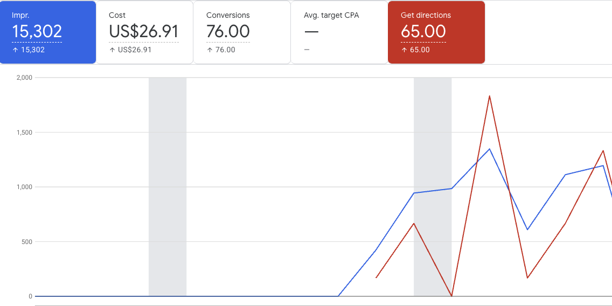Image resolution: width=612 pixels, height=306 pixels.
Task: Click the up arrow beside 76.00 change
Action: coord(210,50)
